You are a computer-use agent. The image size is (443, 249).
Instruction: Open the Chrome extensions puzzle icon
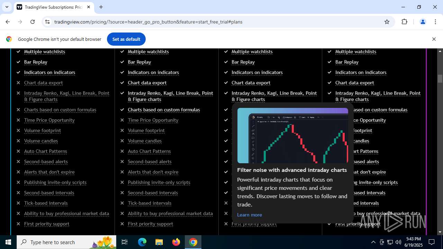pos(404,22)
